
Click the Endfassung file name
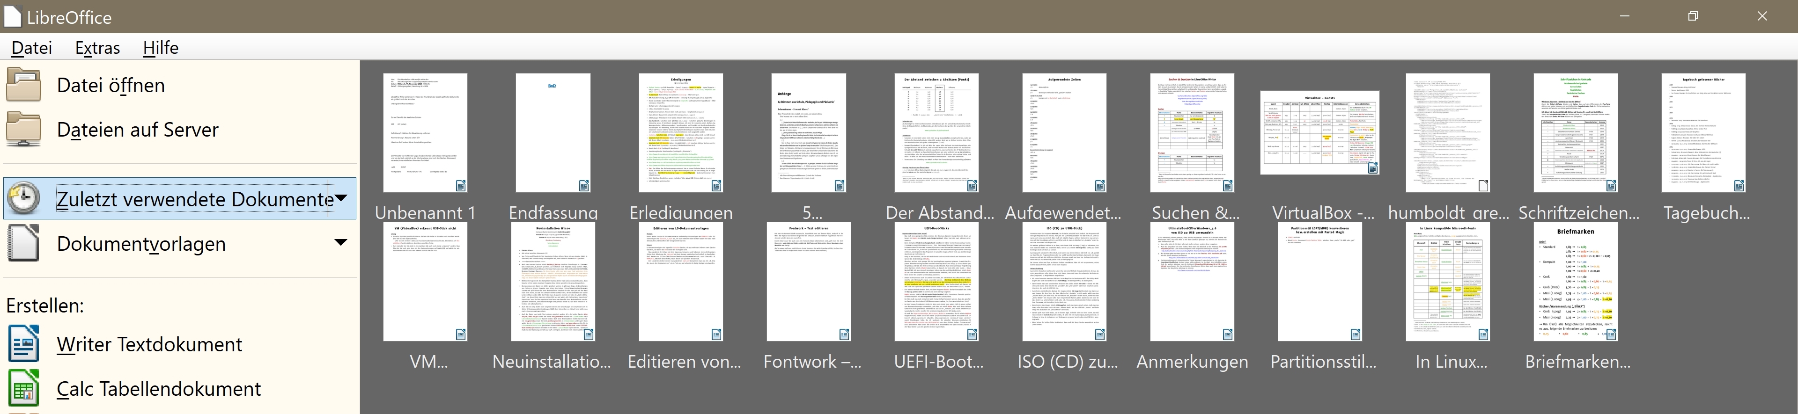click(553, 212)
